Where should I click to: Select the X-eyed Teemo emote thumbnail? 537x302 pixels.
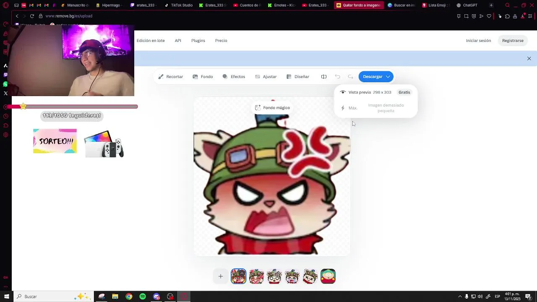coord(310,276)
